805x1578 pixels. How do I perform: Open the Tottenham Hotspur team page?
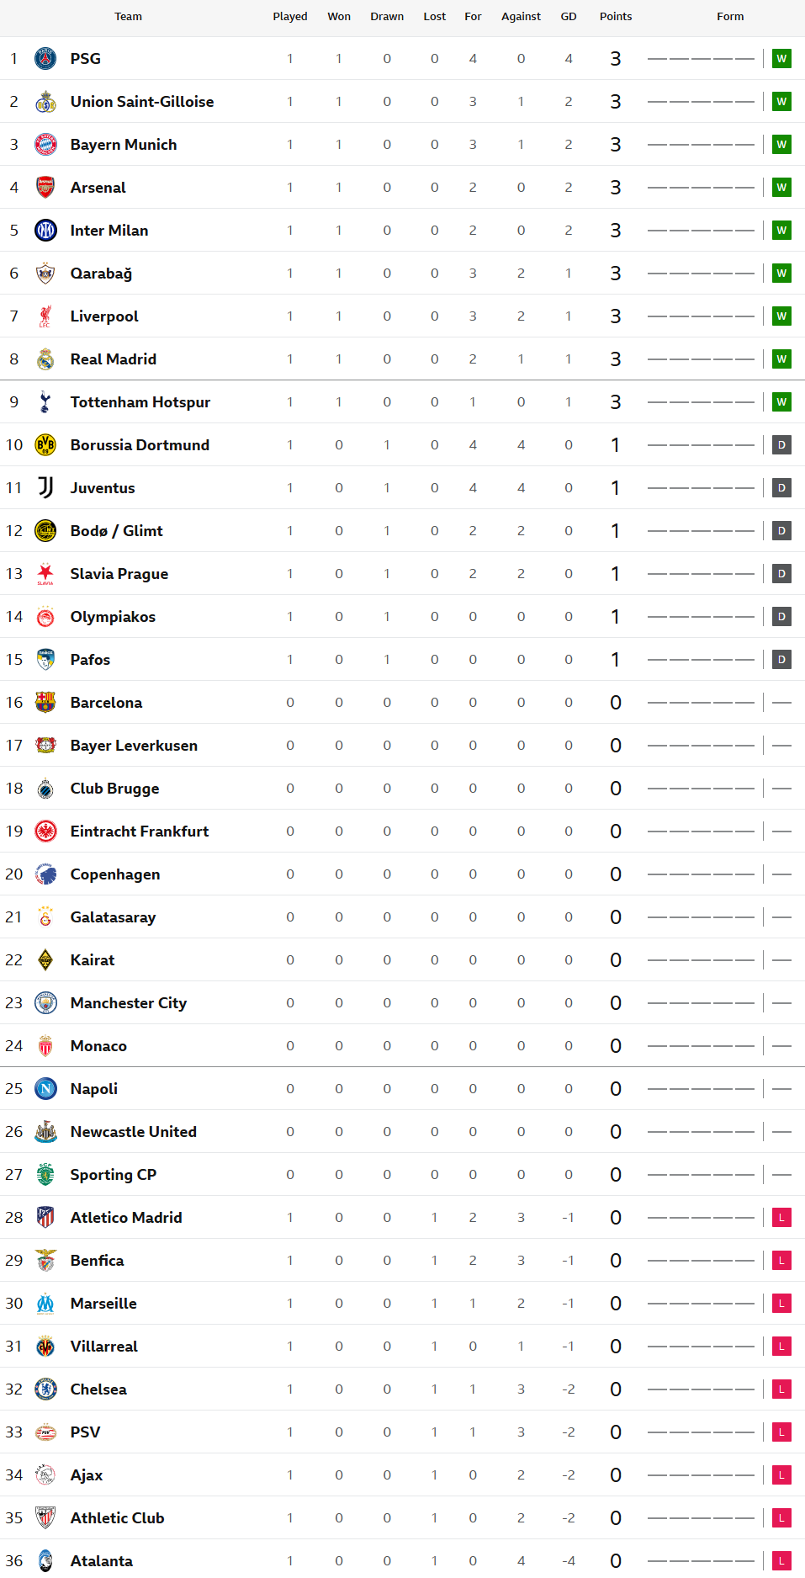tap(140, 402)
